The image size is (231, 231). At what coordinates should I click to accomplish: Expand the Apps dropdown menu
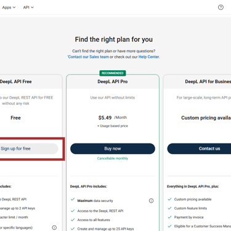(x=9, y=7)
